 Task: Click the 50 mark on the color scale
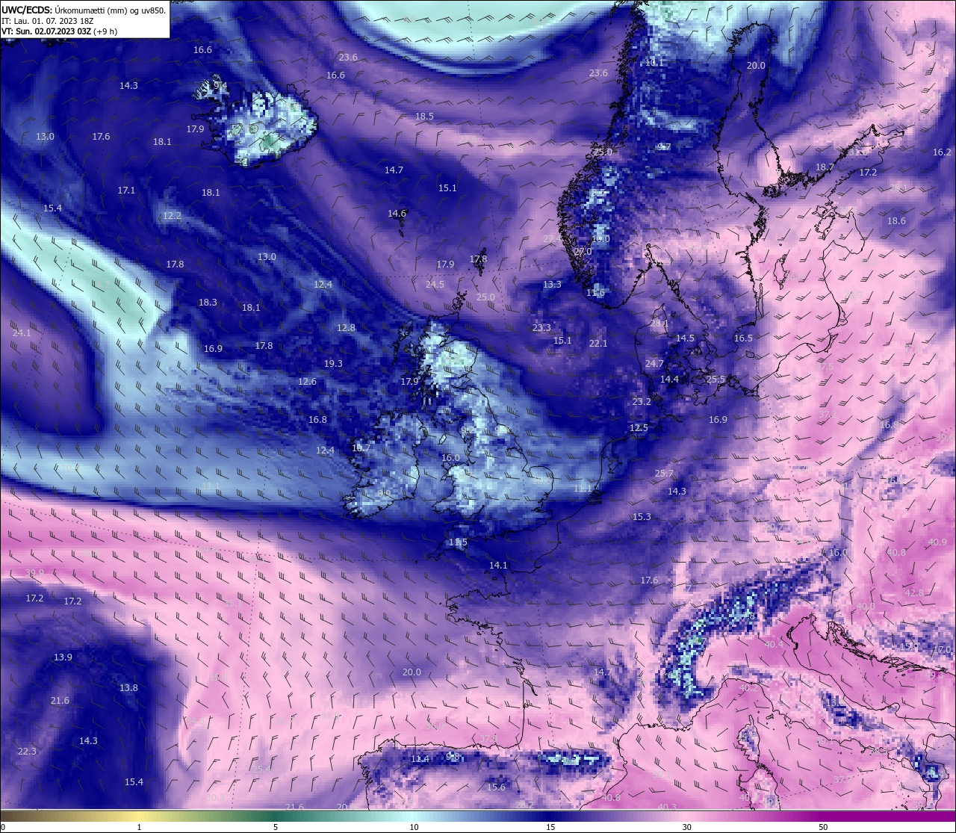823,827
